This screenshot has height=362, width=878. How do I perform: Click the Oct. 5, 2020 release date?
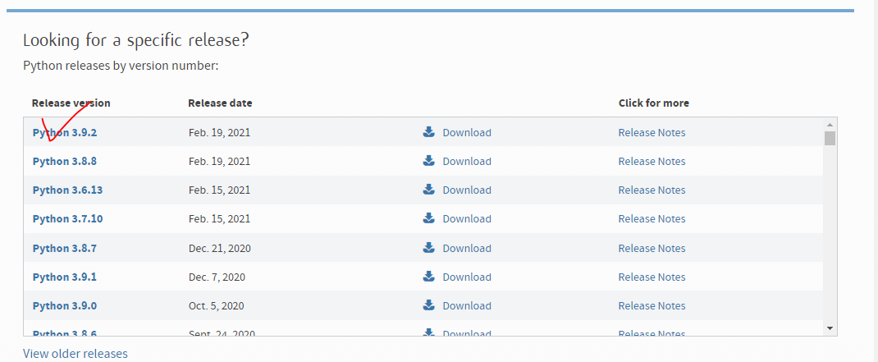click(216, 306)
